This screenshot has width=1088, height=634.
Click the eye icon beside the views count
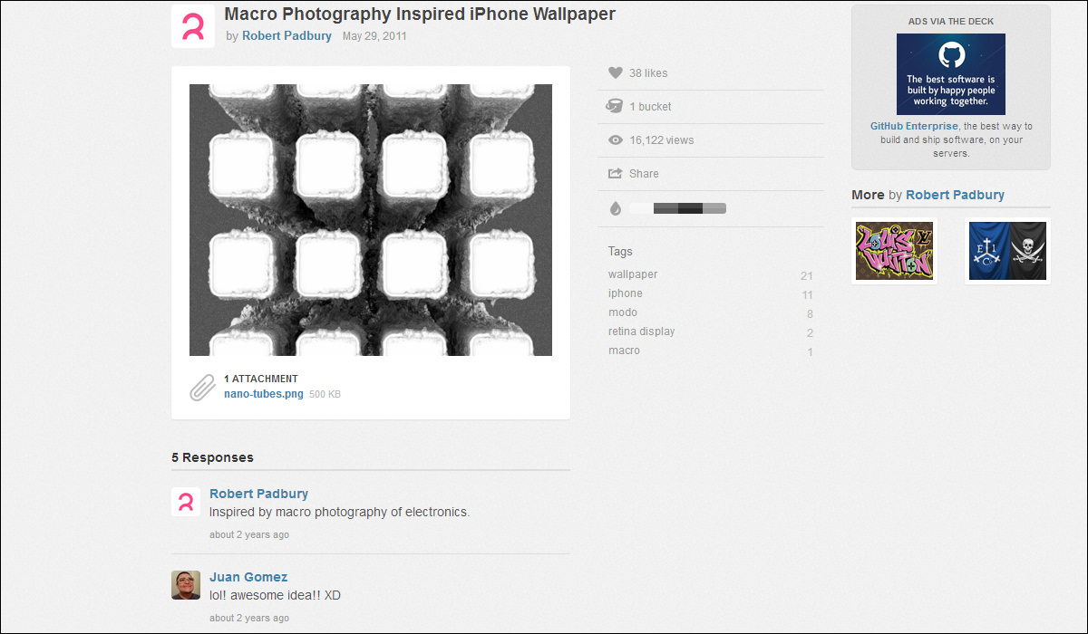pos(615,140)
